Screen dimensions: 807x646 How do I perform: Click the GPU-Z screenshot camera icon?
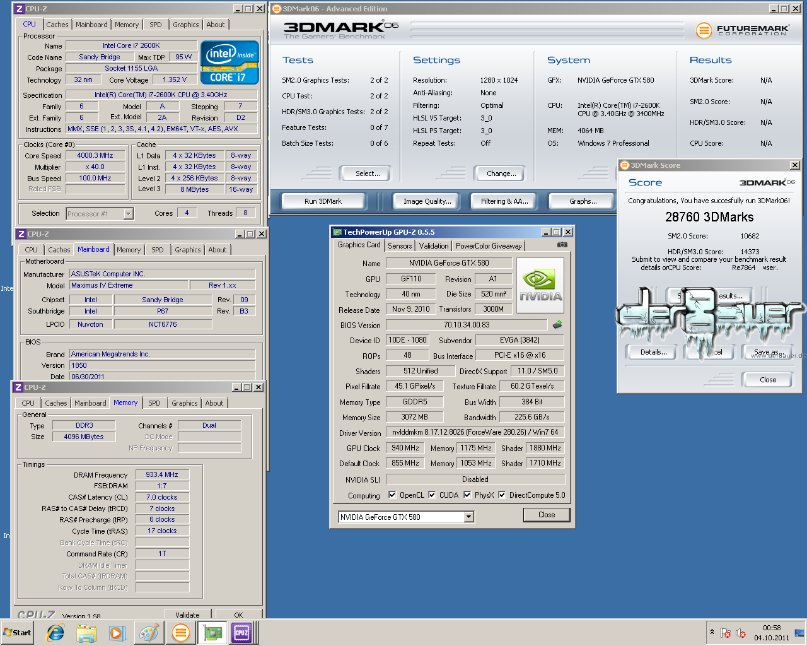point(562,245)
